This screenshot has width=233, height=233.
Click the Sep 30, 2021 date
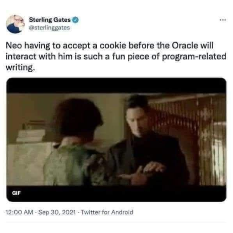point(57,212)
